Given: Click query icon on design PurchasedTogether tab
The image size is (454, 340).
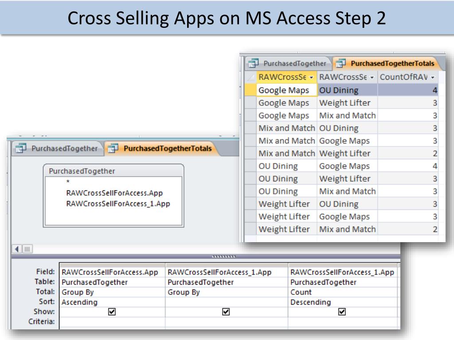Looking at the screenshot, I should [x=21, y=148].
